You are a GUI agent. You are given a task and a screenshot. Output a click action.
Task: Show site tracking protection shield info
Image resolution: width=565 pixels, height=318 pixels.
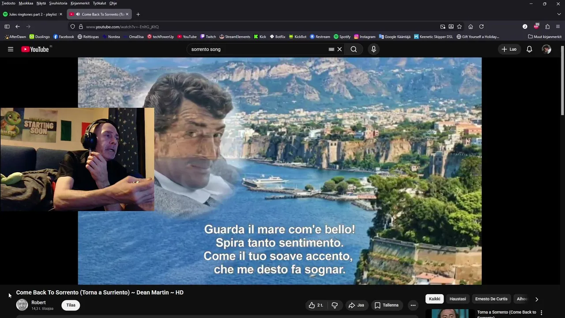coord(73,26)
